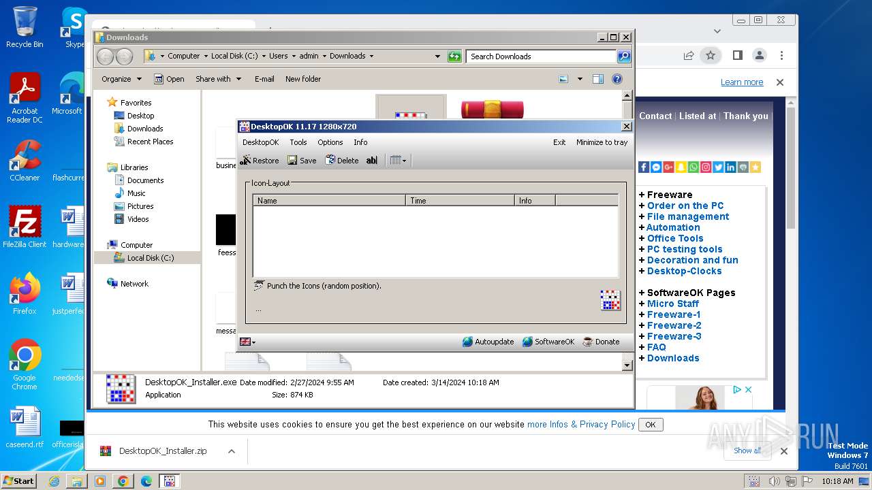Click the Chrome side panel icon

[738, 55]
